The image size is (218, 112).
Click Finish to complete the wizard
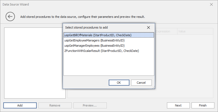coord(203,105)
